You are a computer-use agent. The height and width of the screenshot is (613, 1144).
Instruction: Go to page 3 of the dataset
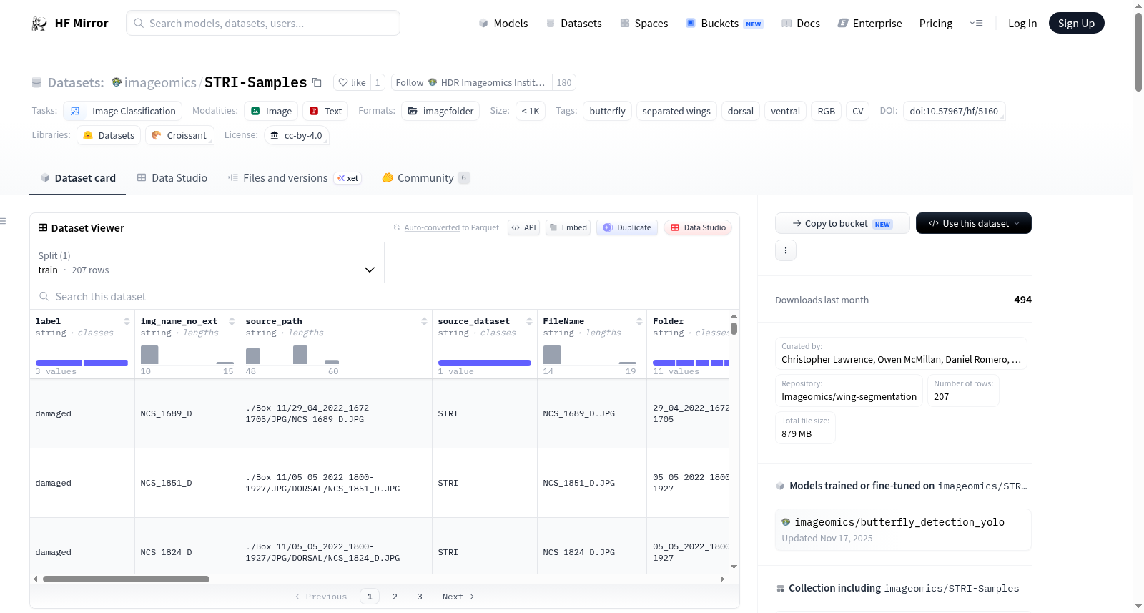tap(420, 597)
